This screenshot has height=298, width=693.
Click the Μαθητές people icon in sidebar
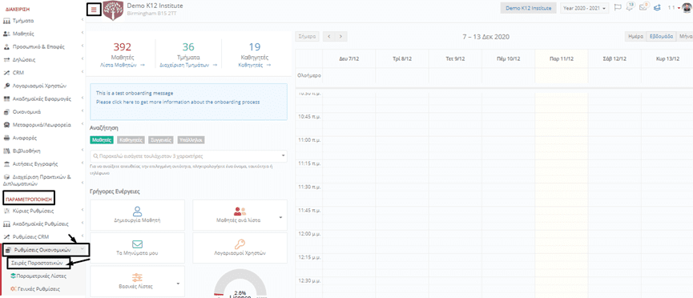pos(6,34)
